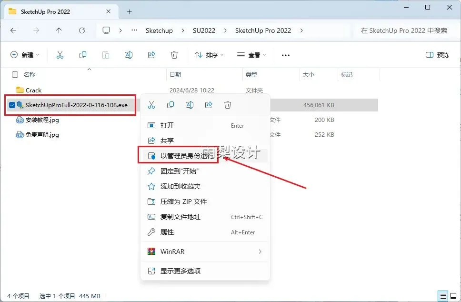Go forward with the right arrow
This screenshot has width=461, height=302.
point(36,30)
